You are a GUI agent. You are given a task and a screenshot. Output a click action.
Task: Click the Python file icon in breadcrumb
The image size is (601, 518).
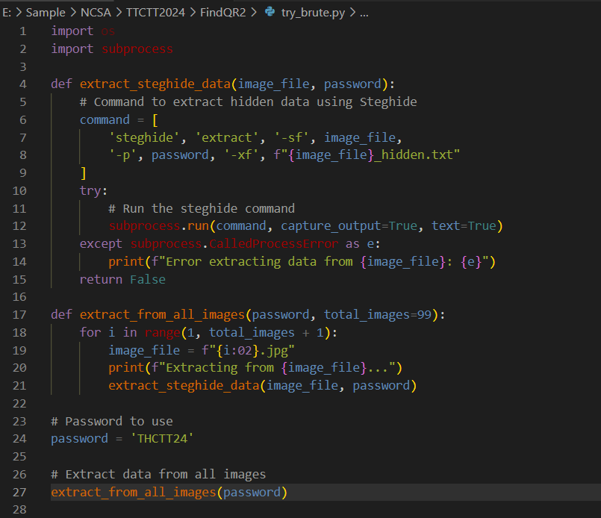(270, 12)
